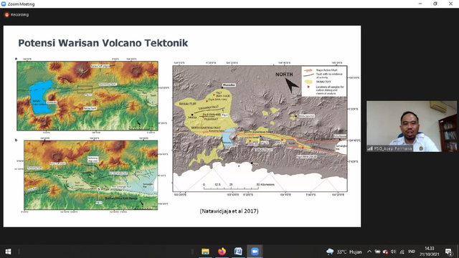The image size is (459, 258).
Task: Open the notification center icon
Action: coord(448,252)
